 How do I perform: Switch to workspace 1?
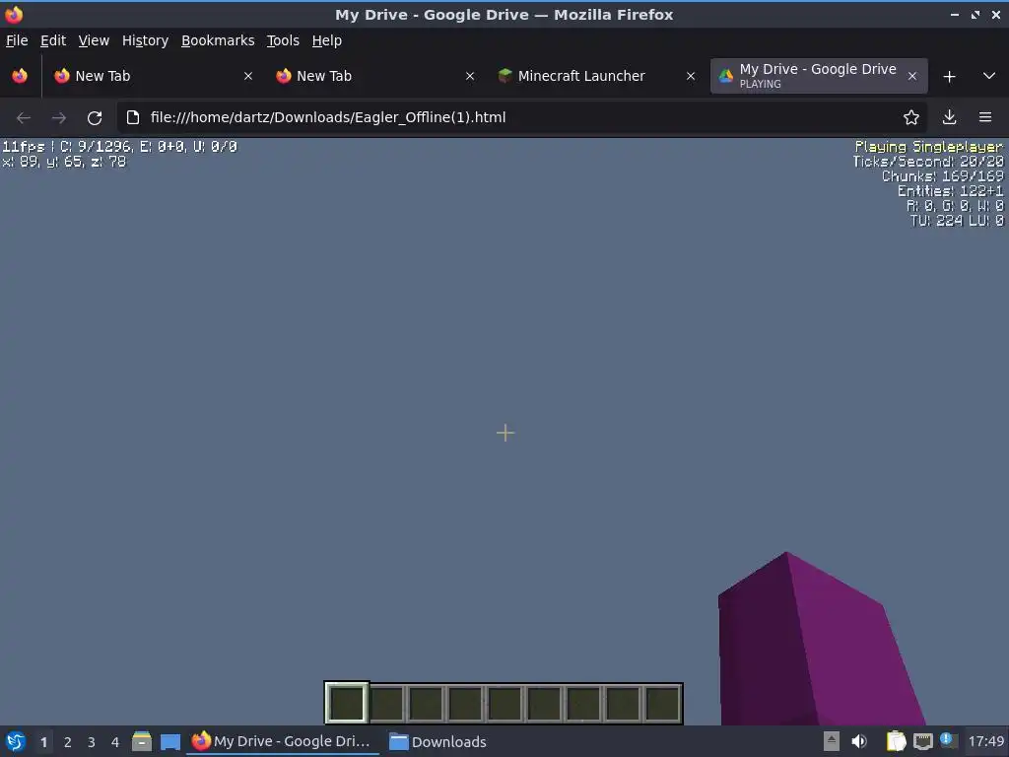43,742
